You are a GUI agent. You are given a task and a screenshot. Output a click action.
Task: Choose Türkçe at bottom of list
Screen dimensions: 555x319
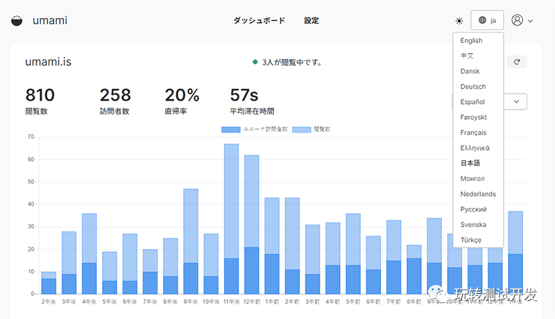tap(472, 240)
